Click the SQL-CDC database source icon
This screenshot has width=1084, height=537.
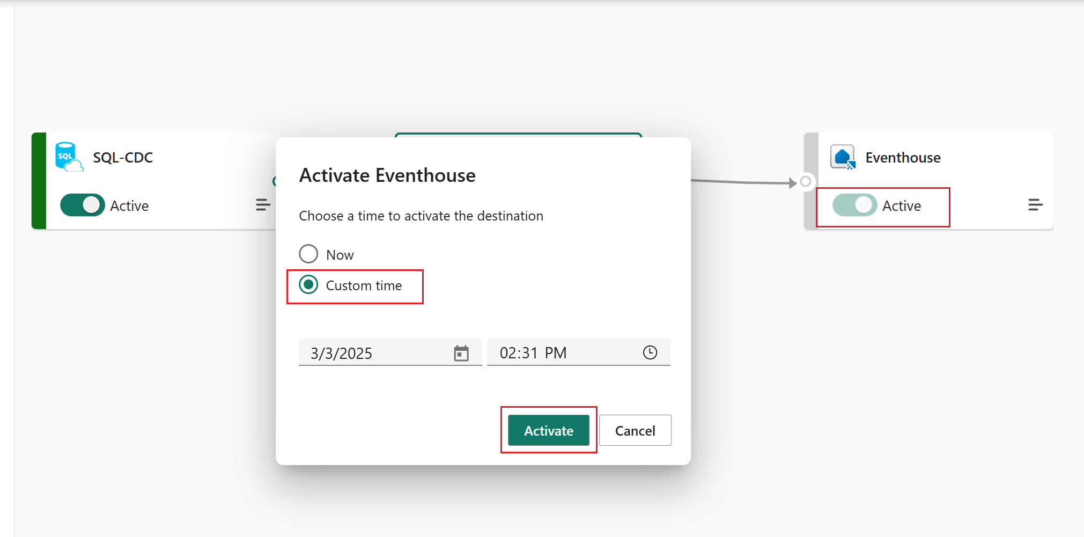click(x=69, y=157)
